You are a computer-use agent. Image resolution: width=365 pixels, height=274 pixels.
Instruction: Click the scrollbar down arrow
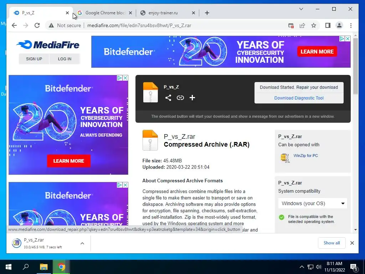pos(355,229)
